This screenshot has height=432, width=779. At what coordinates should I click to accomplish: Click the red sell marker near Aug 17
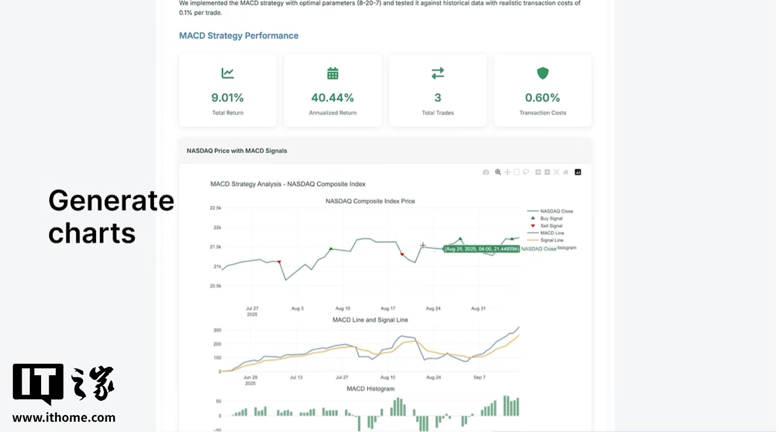point(402,254)
